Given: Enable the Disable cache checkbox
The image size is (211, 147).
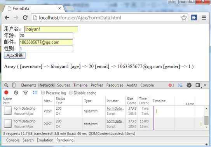Looking at the screenshot, I should point(70,93).
